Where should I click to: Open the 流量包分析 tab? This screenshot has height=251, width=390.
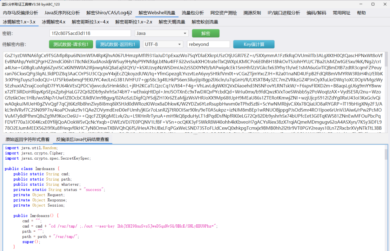pos(193,13)
